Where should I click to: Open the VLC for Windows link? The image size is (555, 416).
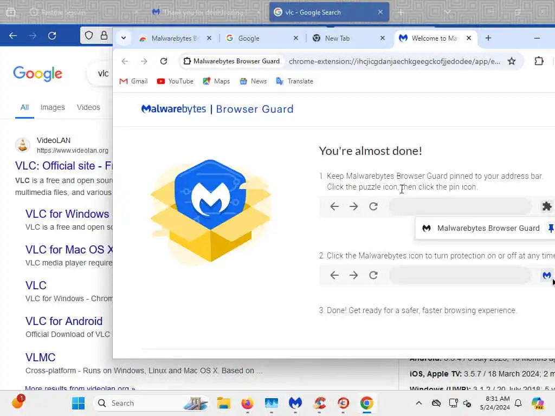pyautogui.click(x=67, y=214)
